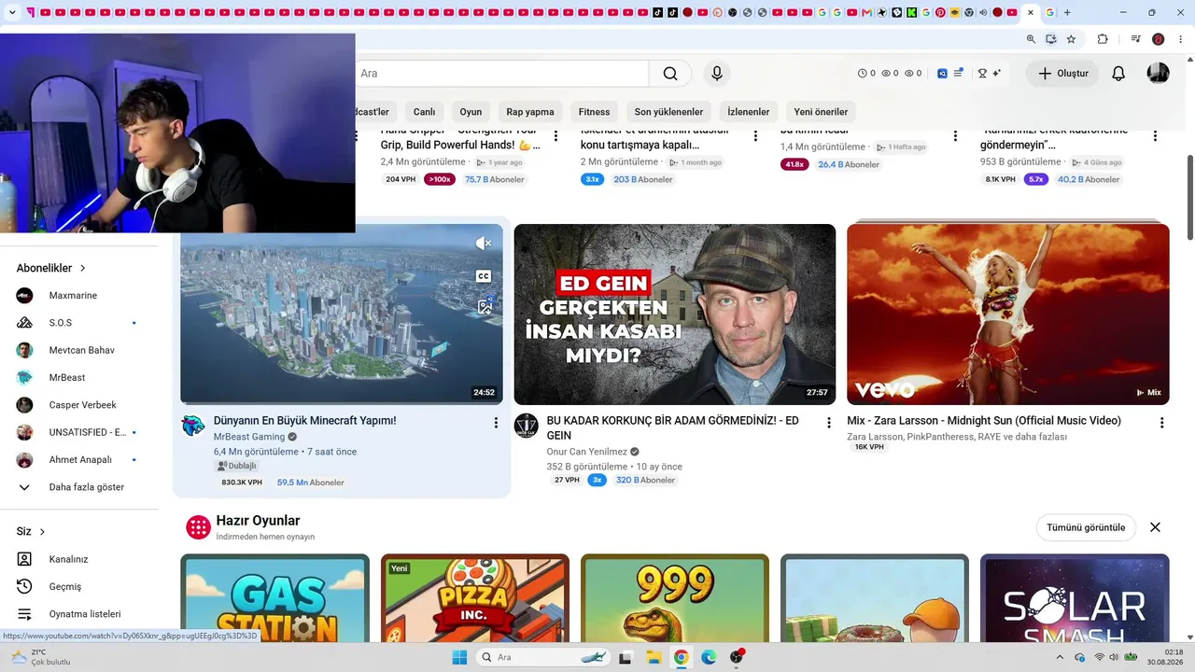Click the install app icon in address bar

[x=1051, y=39]
